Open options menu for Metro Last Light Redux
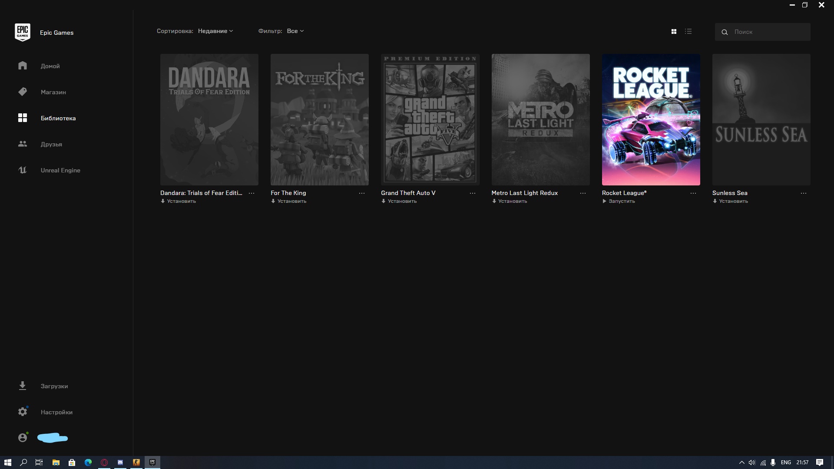 tap(583, 193)
